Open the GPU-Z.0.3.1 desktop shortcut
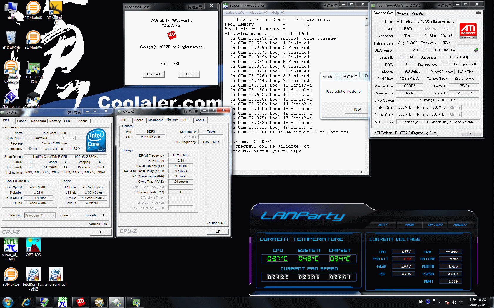 pyautogui.click(x=33, y=72)
